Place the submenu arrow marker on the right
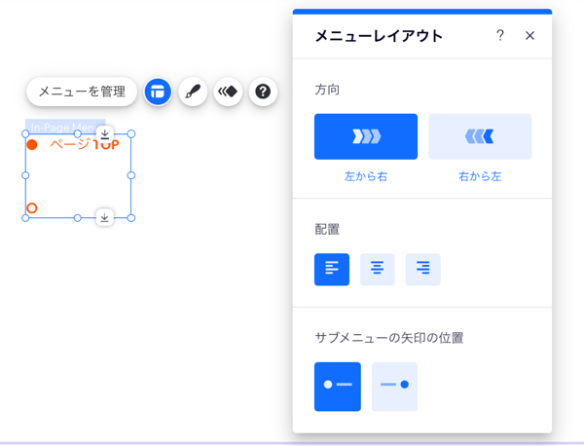Image resolution: width=584 pixels, height=446 pixels. coord(394,387)
